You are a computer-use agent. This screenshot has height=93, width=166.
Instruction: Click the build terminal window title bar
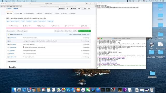[x=122, y=38]
